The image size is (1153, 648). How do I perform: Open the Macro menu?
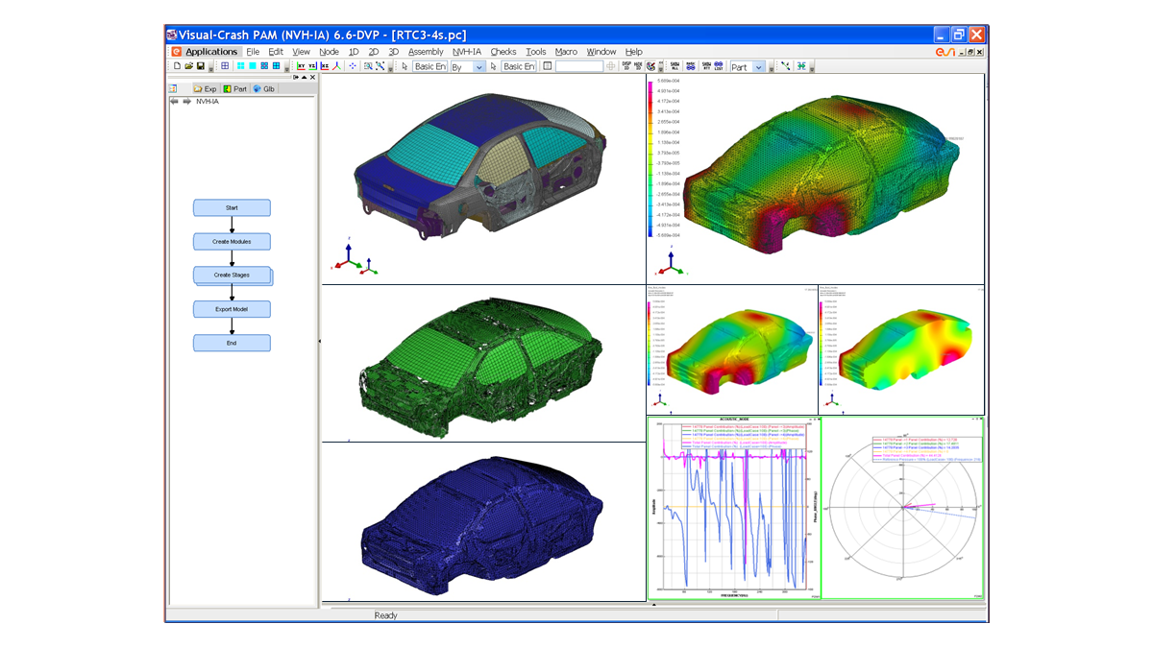[566, 52]
